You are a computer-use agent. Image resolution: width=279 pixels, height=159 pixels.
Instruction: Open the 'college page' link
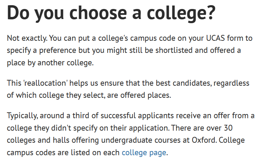coord(144,152)
